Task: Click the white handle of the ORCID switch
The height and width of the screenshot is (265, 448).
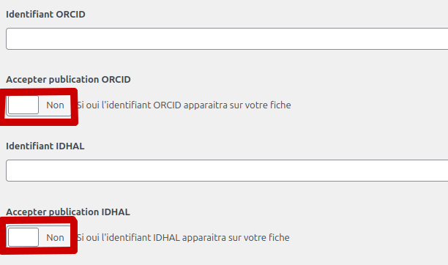Action: point(23,105)
